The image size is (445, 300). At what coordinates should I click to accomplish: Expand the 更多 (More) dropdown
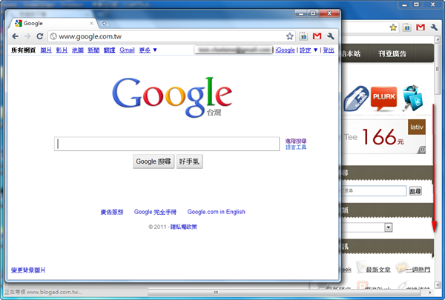148,50
